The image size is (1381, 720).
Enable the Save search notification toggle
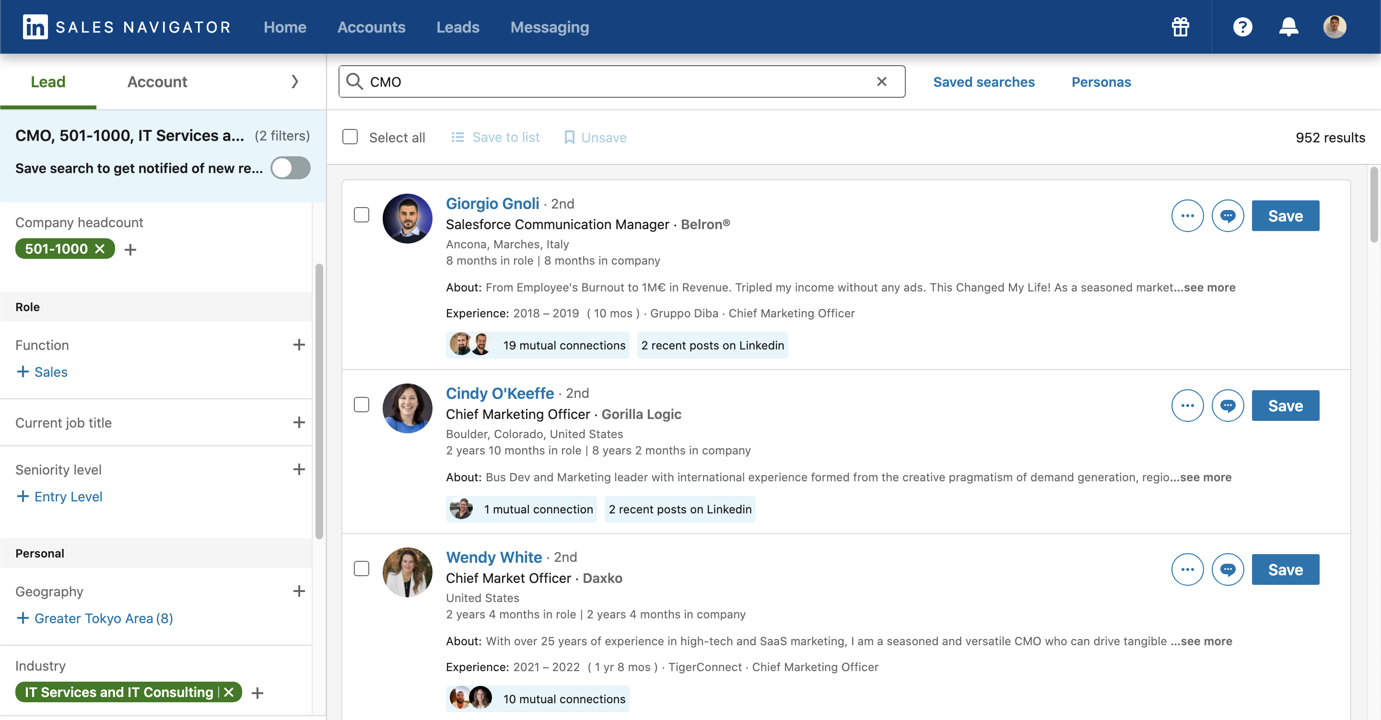tap(290, 168)
